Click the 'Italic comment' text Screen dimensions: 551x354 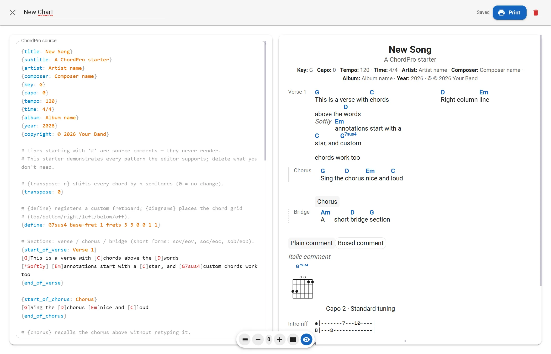[x=309, y=256]
